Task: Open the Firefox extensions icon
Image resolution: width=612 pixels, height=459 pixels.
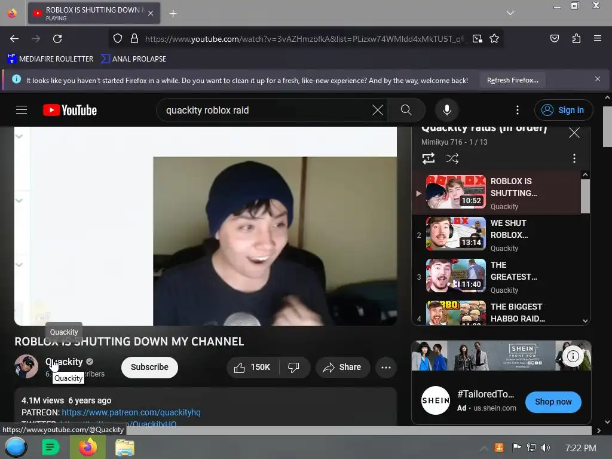Action: tap(576, 38)
